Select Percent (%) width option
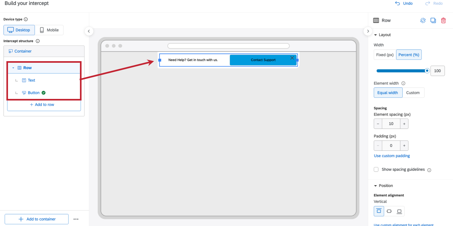Viewport: 453px width, 226px height. pyautogui.click(x=409, y=55)
